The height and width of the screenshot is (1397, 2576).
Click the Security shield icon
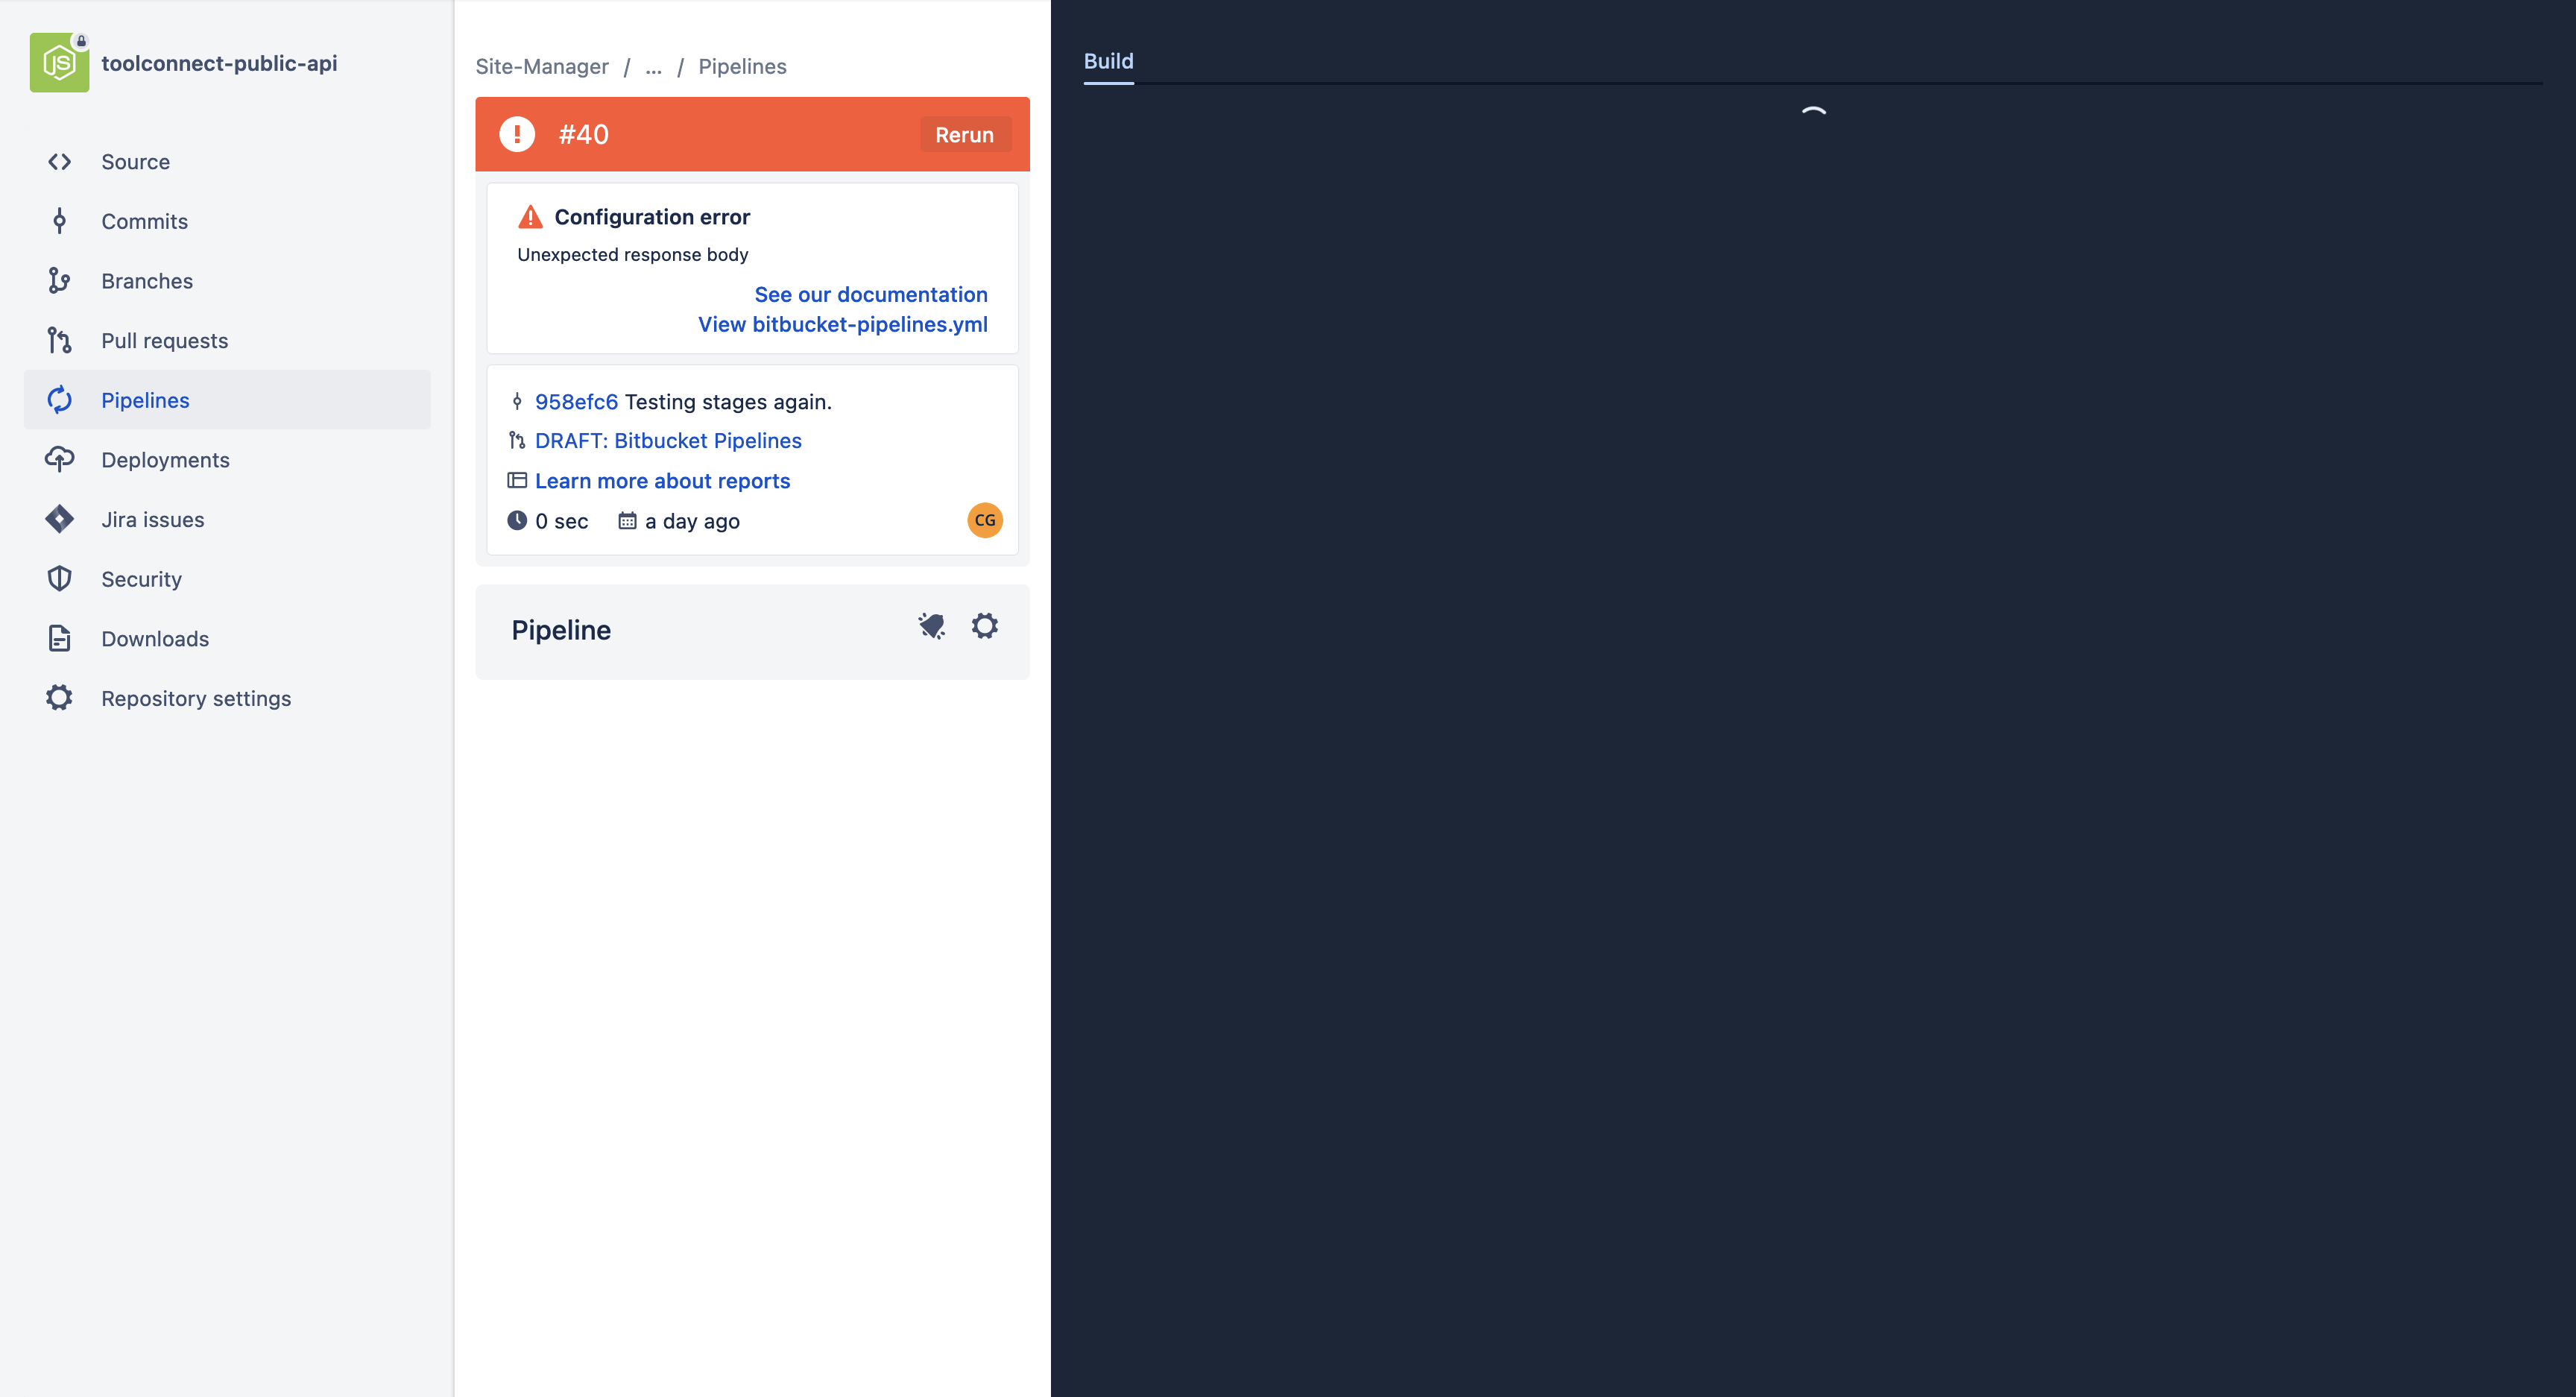(59, 578)
